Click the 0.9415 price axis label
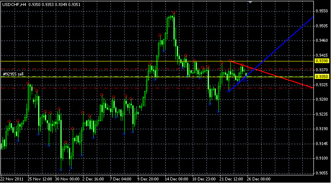 click(322, 55)
